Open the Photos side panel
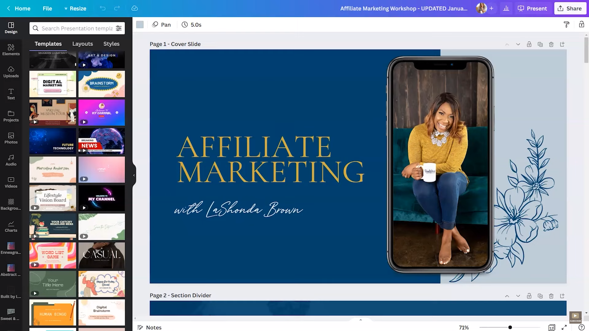The image size is (589, 331). [x=11, y=138]
